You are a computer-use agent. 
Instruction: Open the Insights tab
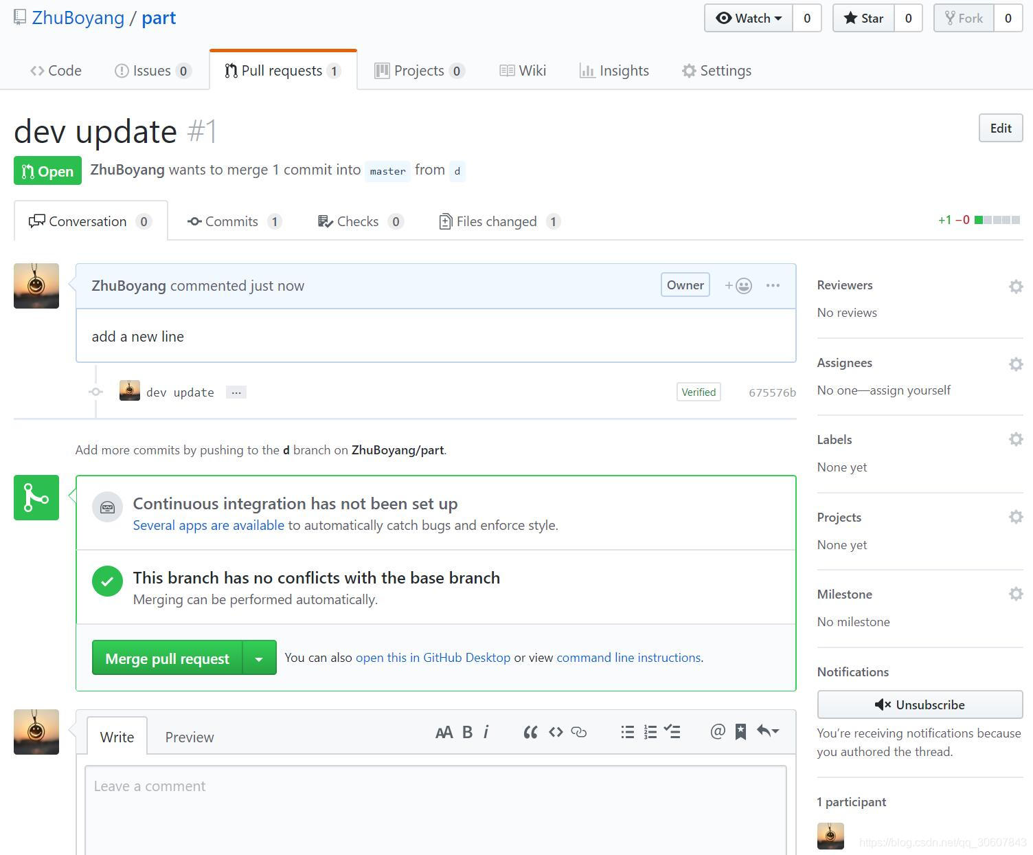pyautogui.click(x=614, y=71)
